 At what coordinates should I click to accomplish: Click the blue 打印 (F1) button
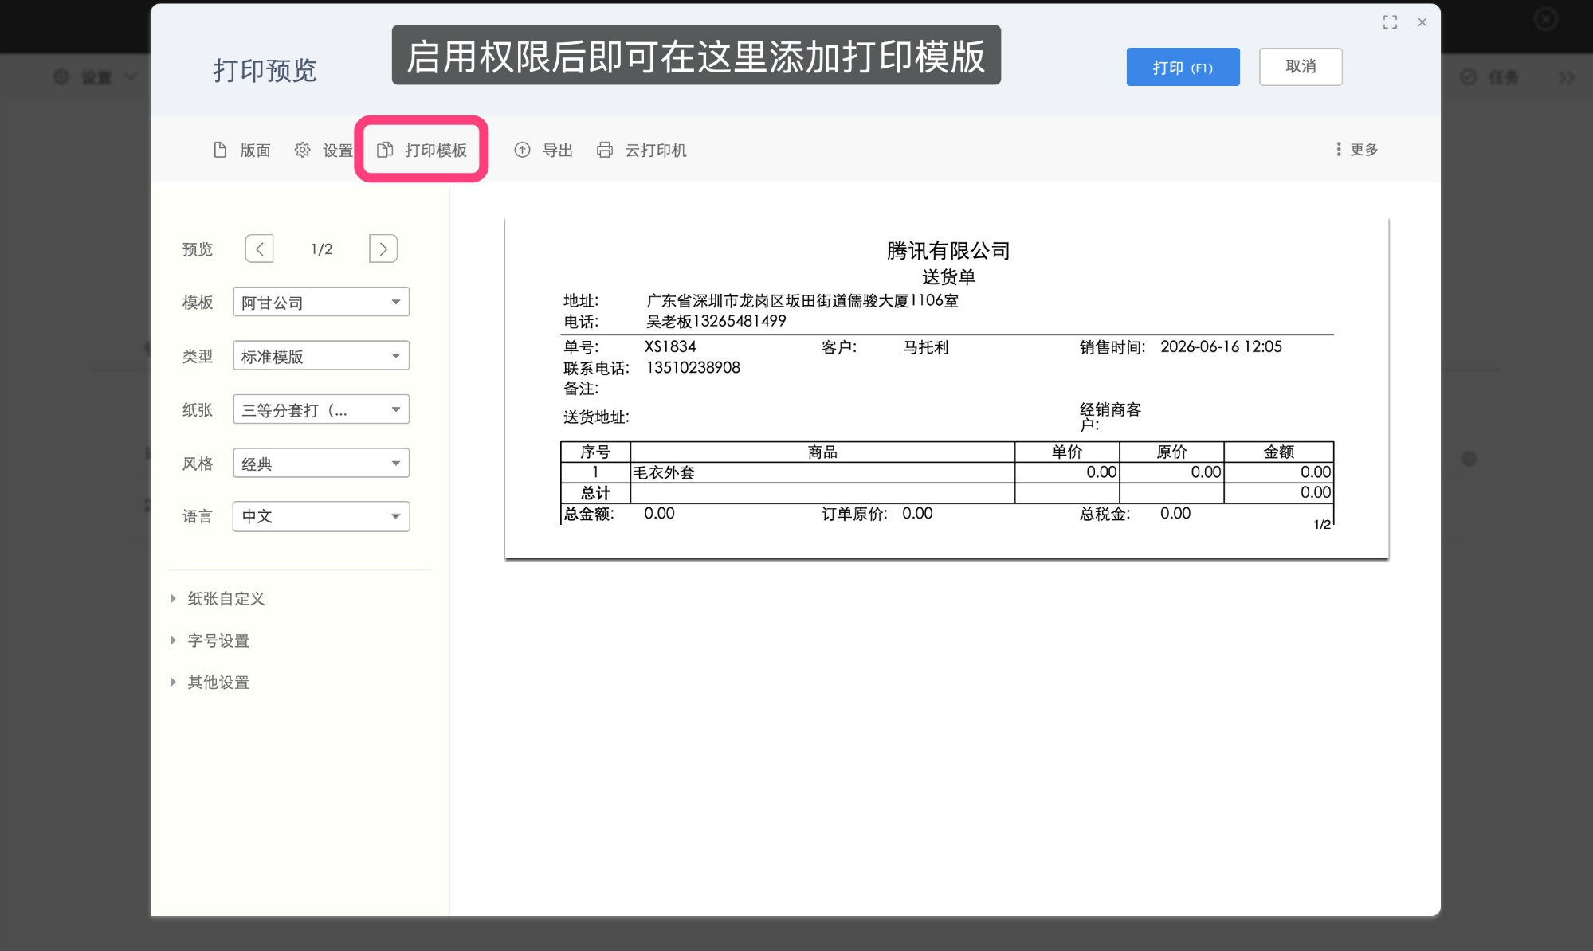coord(1183,67)
